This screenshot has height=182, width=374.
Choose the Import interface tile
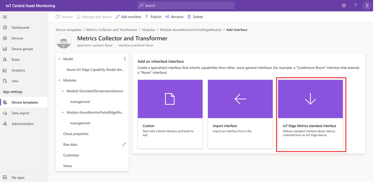coord(240,114)
